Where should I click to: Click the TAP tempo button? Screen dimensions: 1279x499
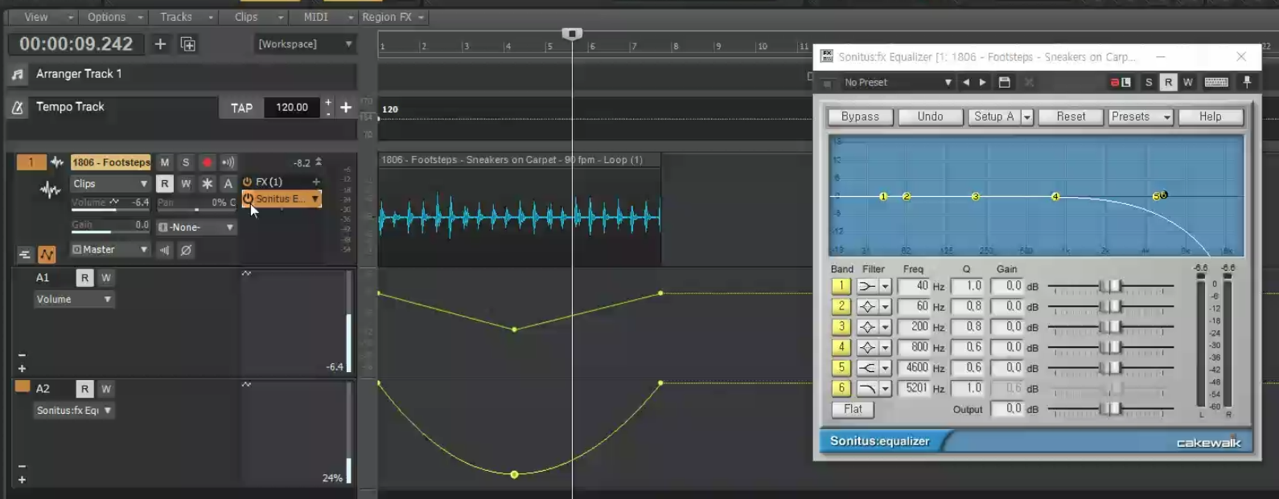coord(241,108)
